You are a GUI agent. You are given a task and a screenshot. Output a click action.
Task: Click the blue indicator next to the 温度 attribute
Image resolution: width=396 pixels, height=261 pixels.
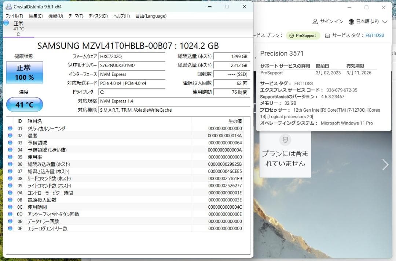pyautogui.click(x=11, y=135)
